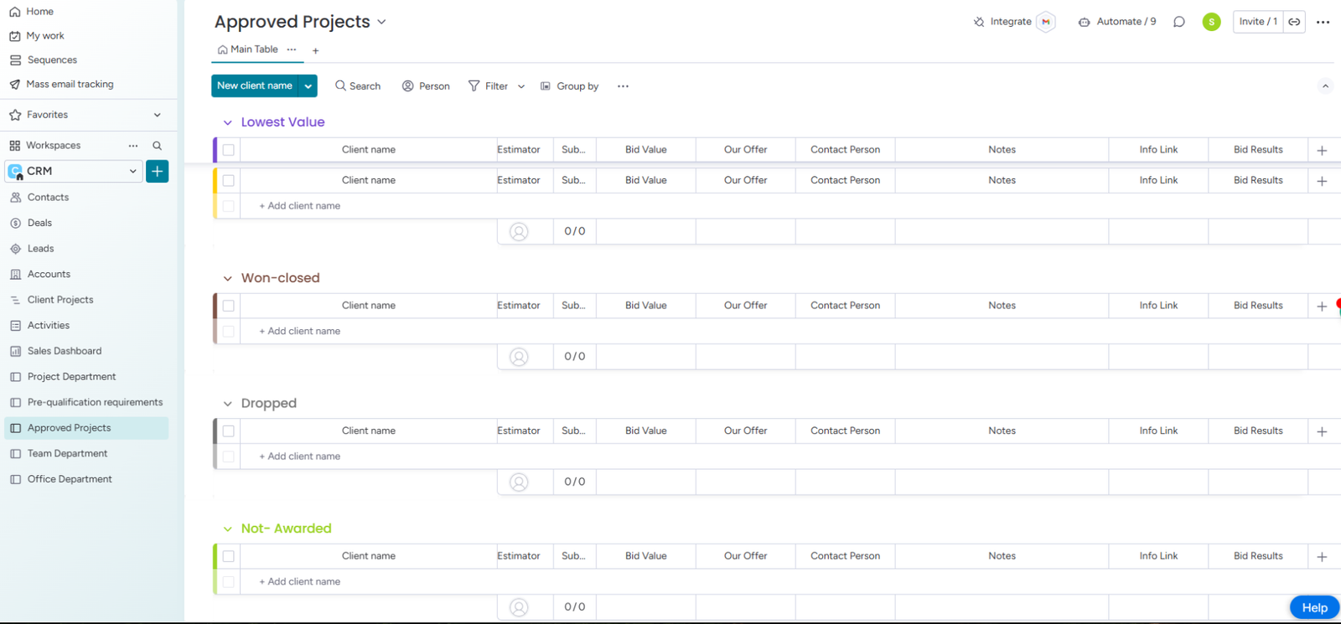Image resolution: width=1341 pixels, height=624 pixels.
Task: Open Person filter in toolbar
Action: (426, 86)
